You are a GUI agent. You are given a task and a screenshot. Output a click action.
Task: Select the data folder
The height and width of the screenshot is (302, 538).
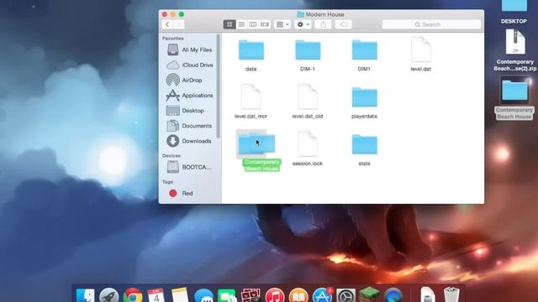pyautogui.click(x=251, y=50)
